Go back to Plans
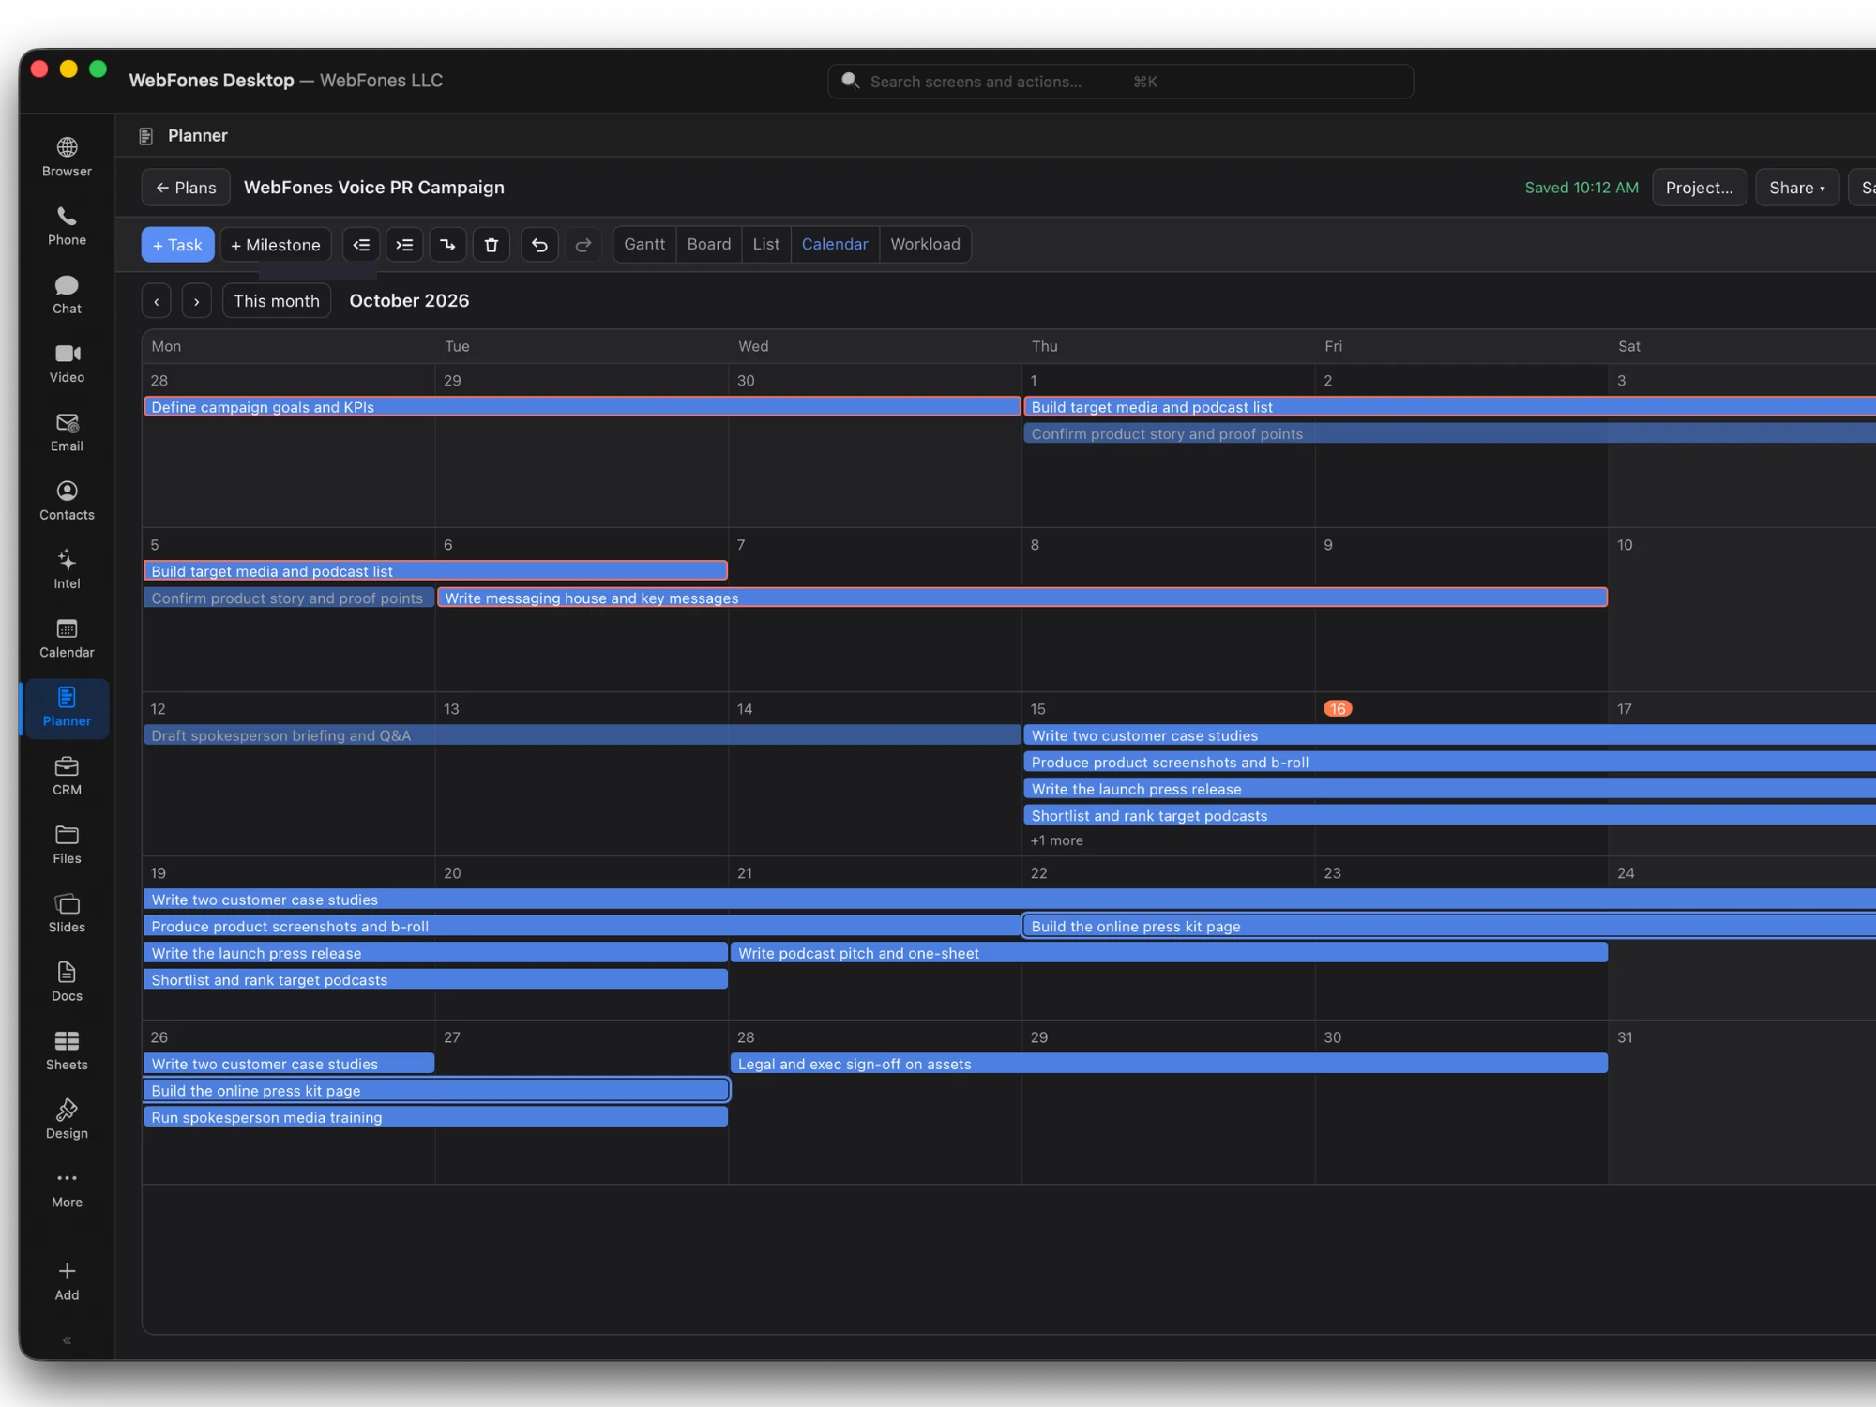 [x=186, y=188]
